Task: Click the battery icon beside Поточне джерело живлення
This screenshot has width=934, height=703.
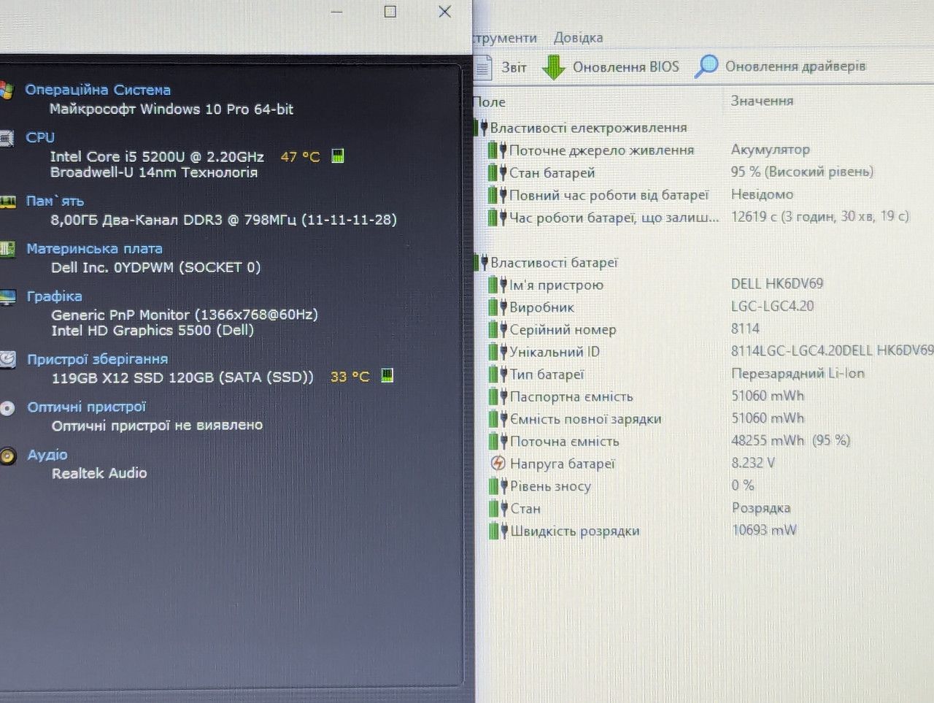Action: tap(498, 150)
